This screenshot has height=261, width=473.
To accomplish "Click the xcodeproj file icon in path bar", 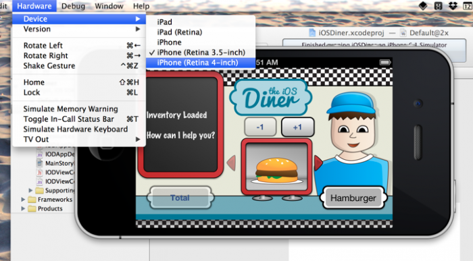I will pos(312,33).
